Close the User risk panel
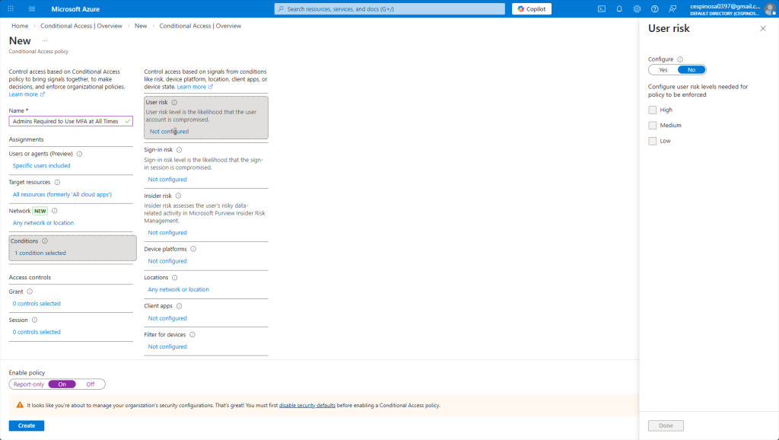 tap(763, 28)
